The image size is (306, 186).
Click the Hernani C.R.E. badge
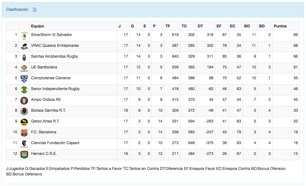pos(24,155)
